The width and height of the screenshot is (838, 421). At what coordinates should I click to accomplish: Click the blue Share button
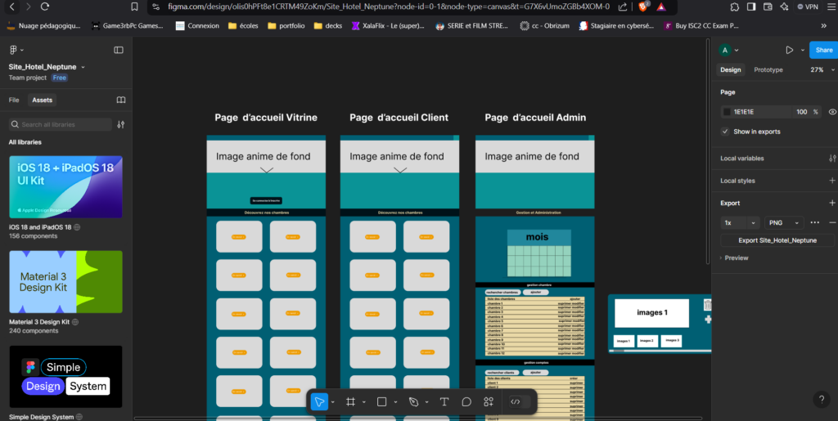coord(823,50)
